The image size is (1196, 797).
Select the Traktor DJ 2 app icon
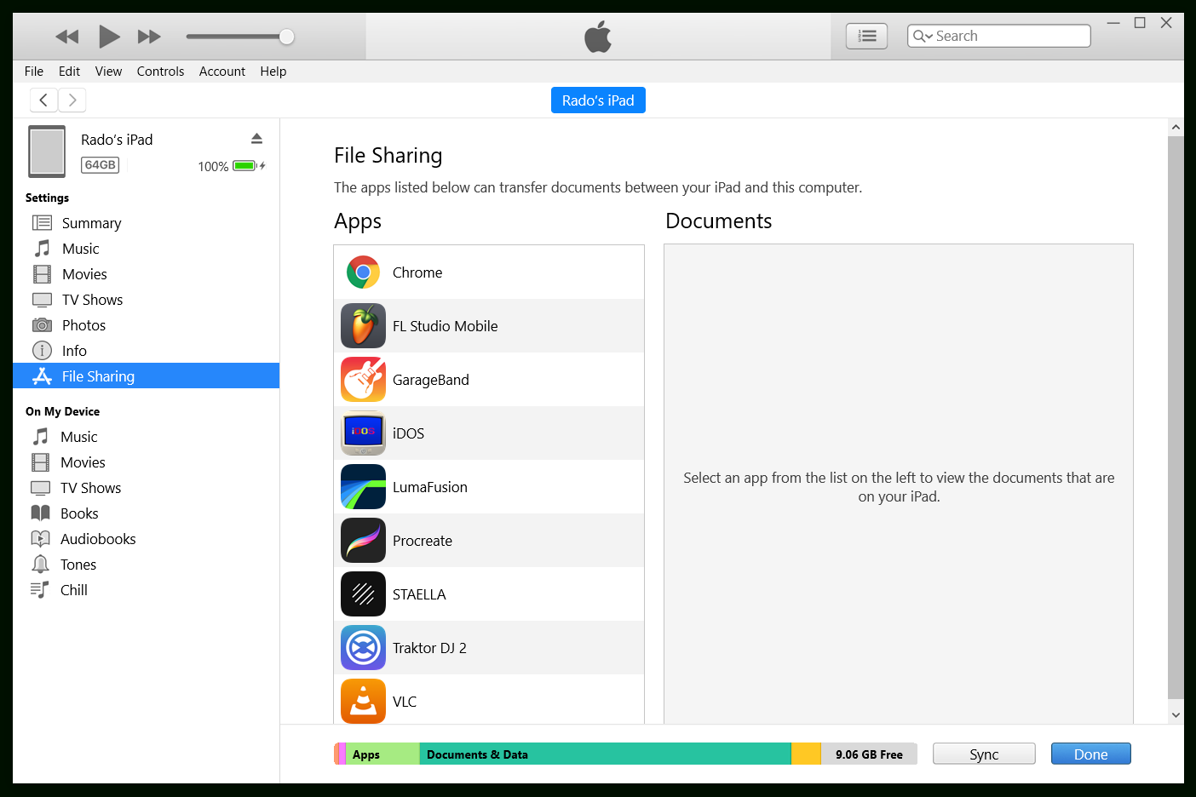coord(363,648)
